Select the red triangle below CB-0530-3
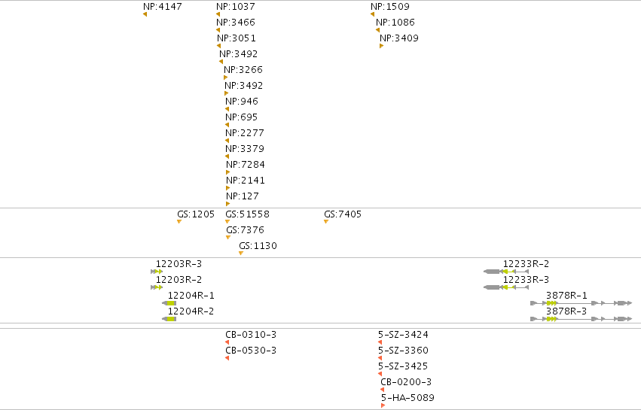 227,358
